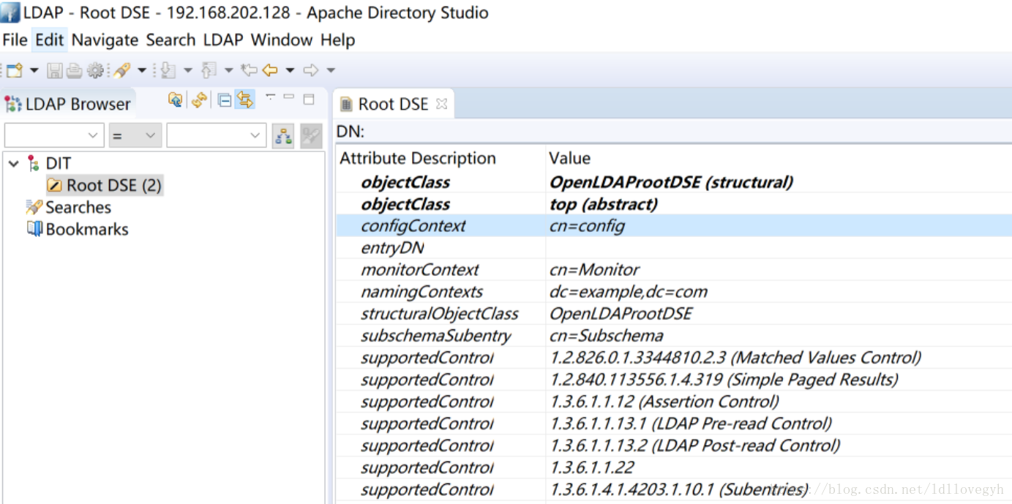Click the gear icon in main toolbar
This screenshot has width=1012, height=504.
(x=95, y=70)
